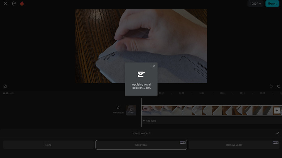Undo the last edit
The height and width of the screenshot is (158, 282).
pos(271,86)
